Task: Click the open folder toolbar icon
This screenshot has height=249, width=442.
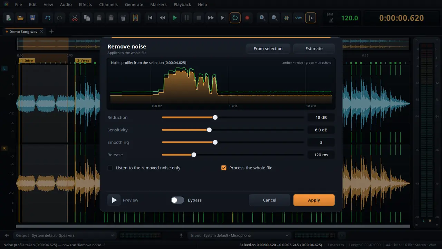Action: (20, 18)
